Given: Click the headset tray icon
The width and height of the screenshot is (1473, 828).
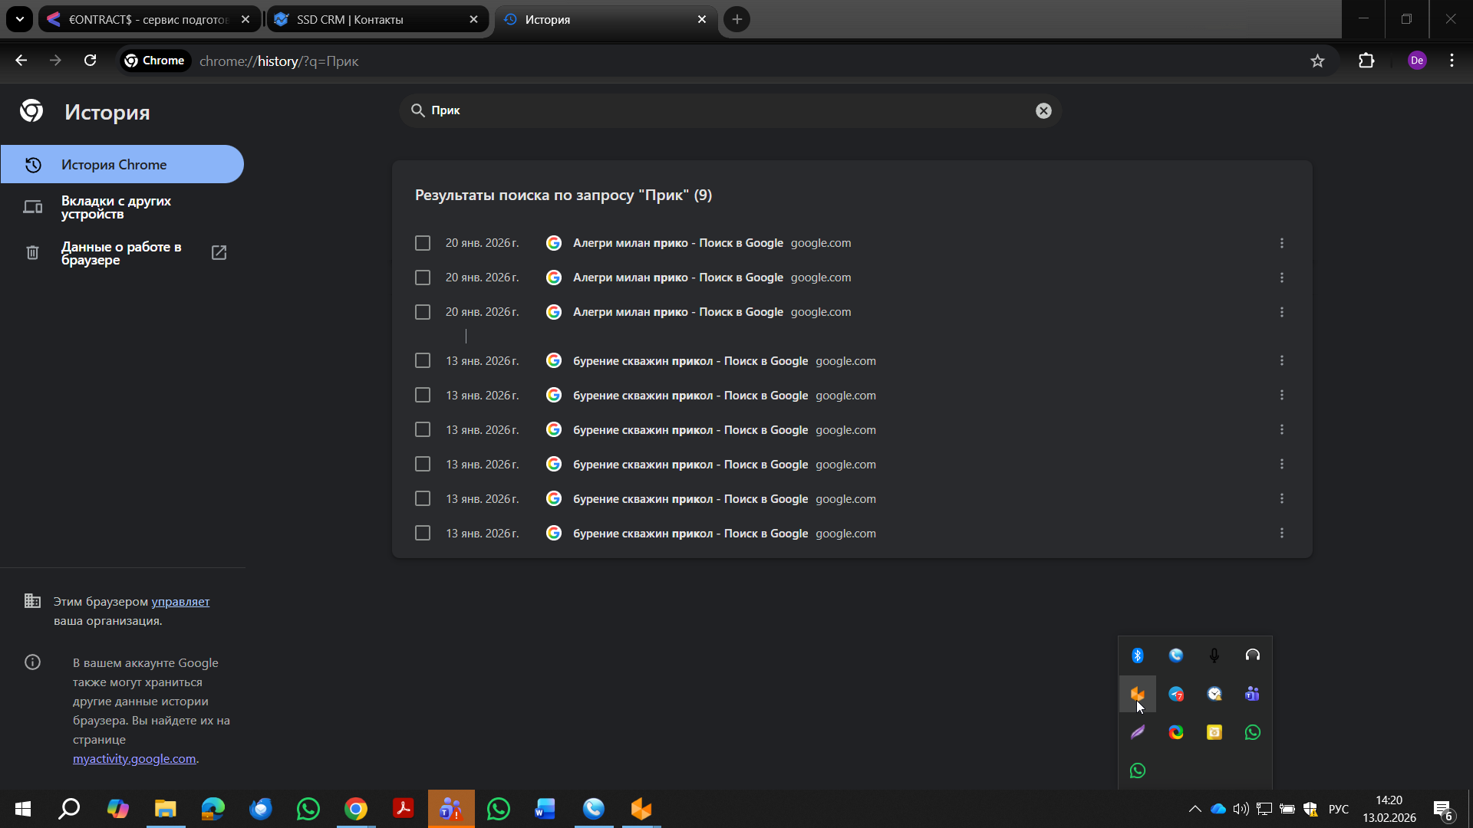Looking at the screenshot, I should [1252, 655].
